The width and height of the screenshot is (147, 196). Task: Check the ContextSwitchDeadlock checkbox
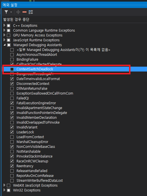point(12,69)
